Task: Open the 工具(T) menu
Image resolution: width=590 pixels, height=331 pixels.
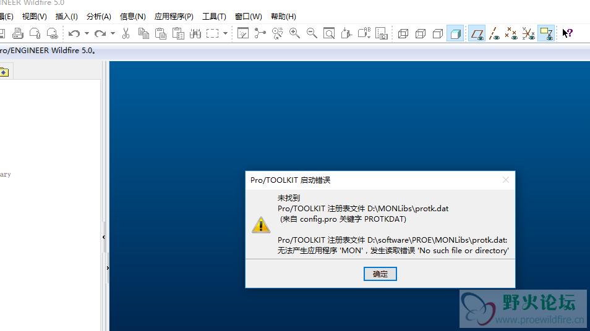Action: 214,17
